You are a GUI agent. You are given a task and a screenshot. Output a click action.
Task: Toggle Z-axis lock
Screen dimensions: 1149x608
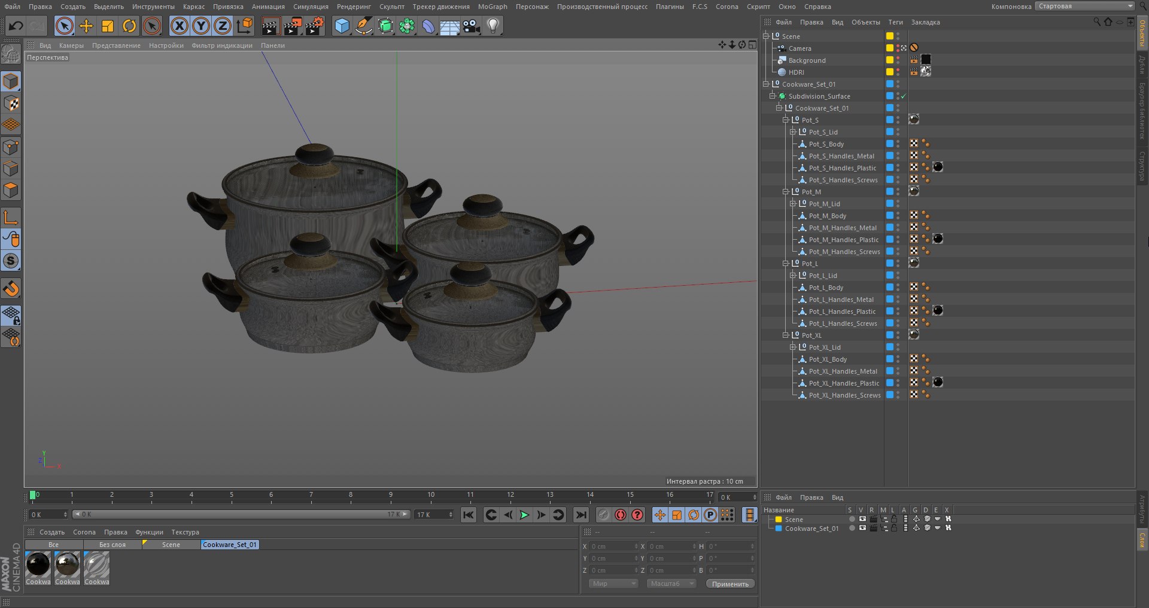(x=223, y=26)
